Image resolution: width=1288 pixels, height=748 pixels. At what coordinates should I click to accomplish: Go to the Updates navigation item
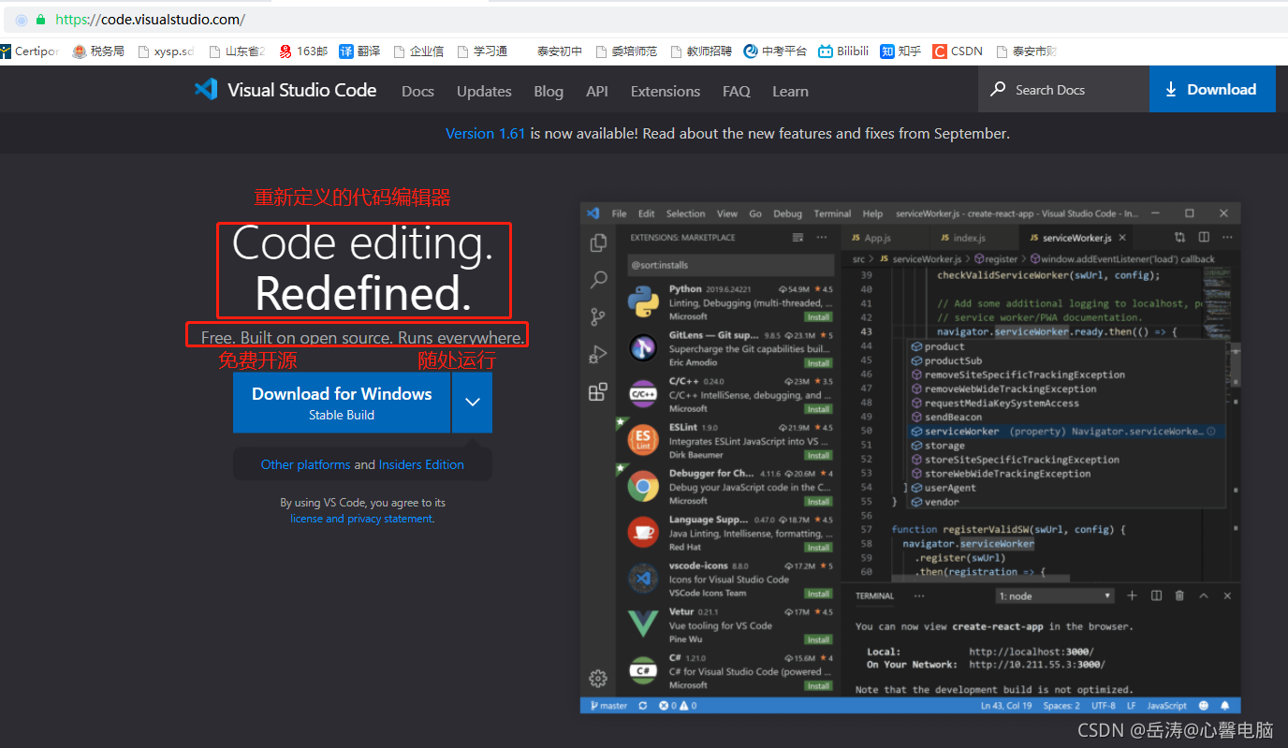[x=484, y=91]
